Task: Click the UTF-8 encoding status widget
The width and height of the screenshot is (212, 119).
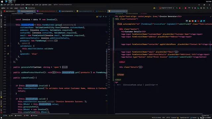Action: [168, 118]
